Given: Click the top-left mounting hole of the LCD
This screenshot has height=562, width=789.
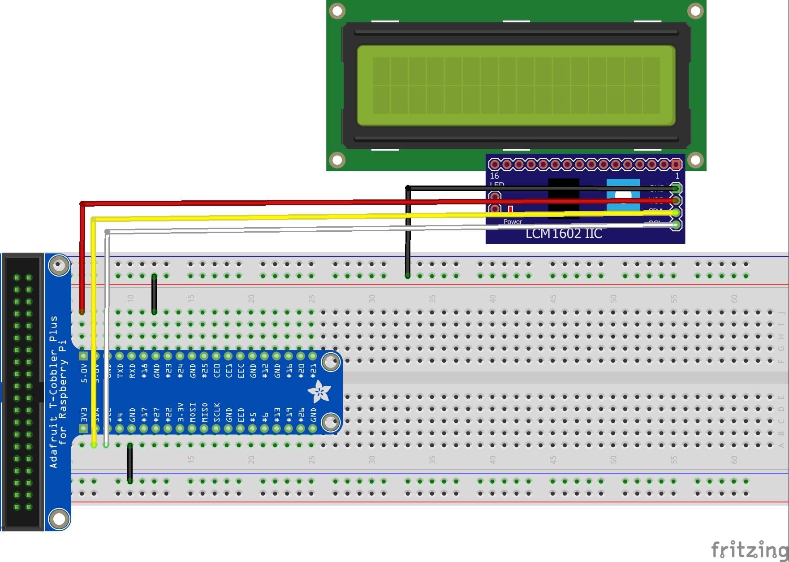Looking at the screenshot, I should (x=337, y=11).
